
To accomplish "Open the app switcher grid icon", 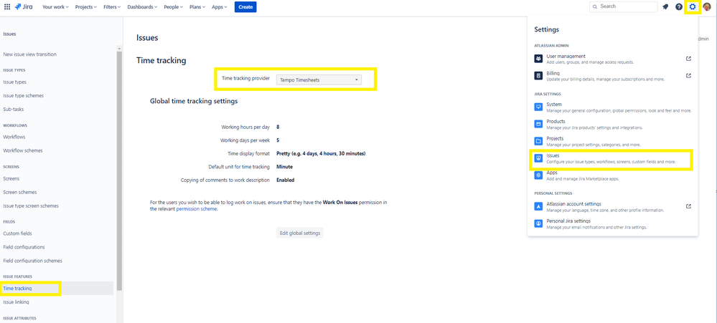I will [x=7, y=7].
